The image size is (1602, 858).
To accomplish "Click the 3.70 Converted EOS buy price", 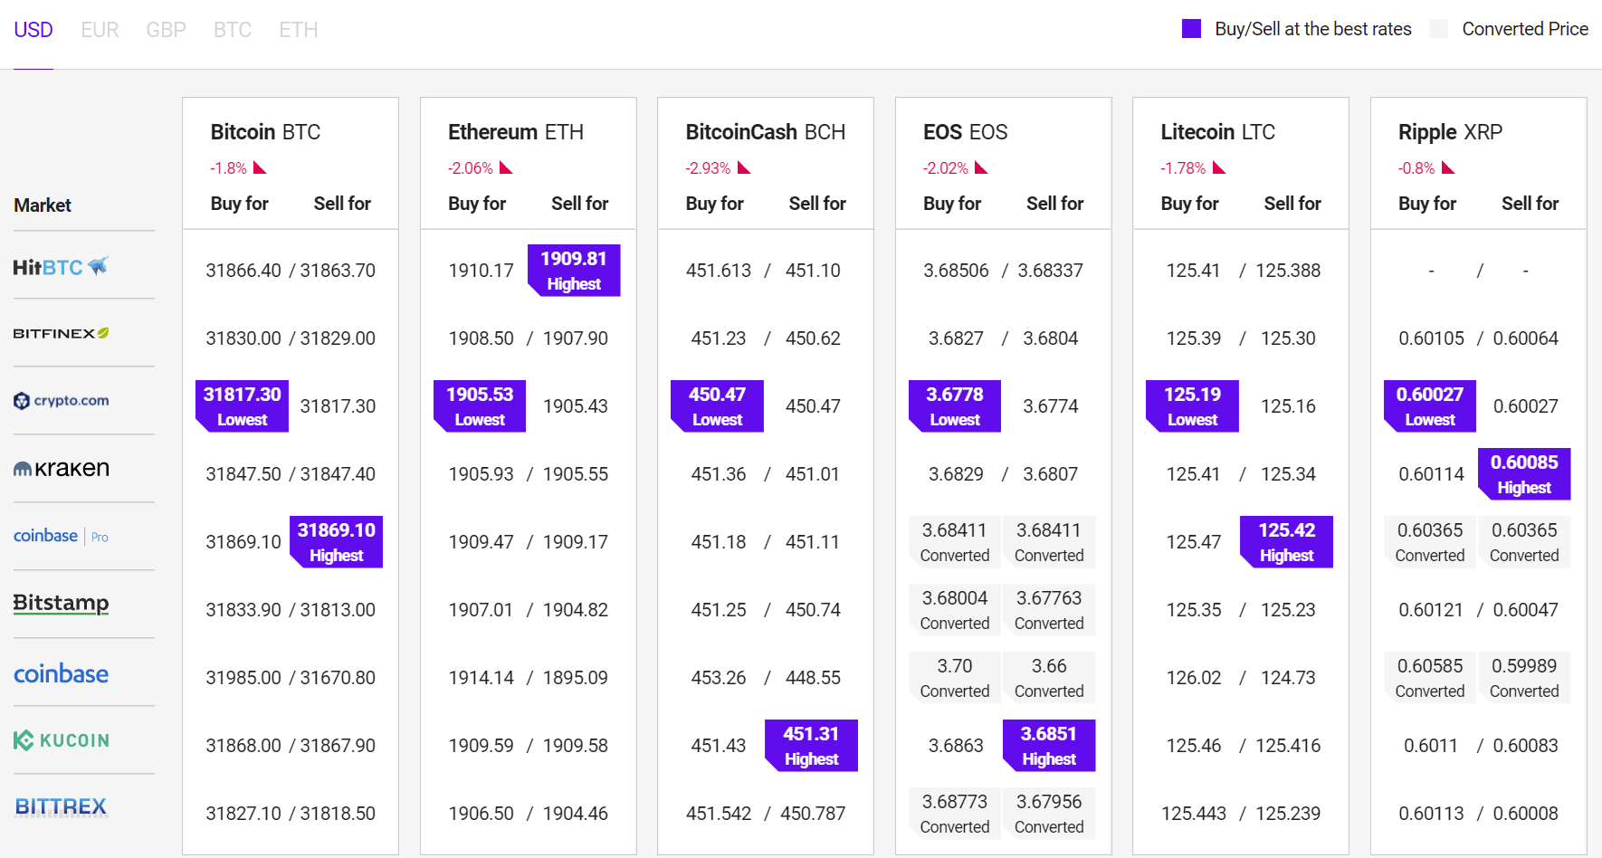I will click(955, 677).
